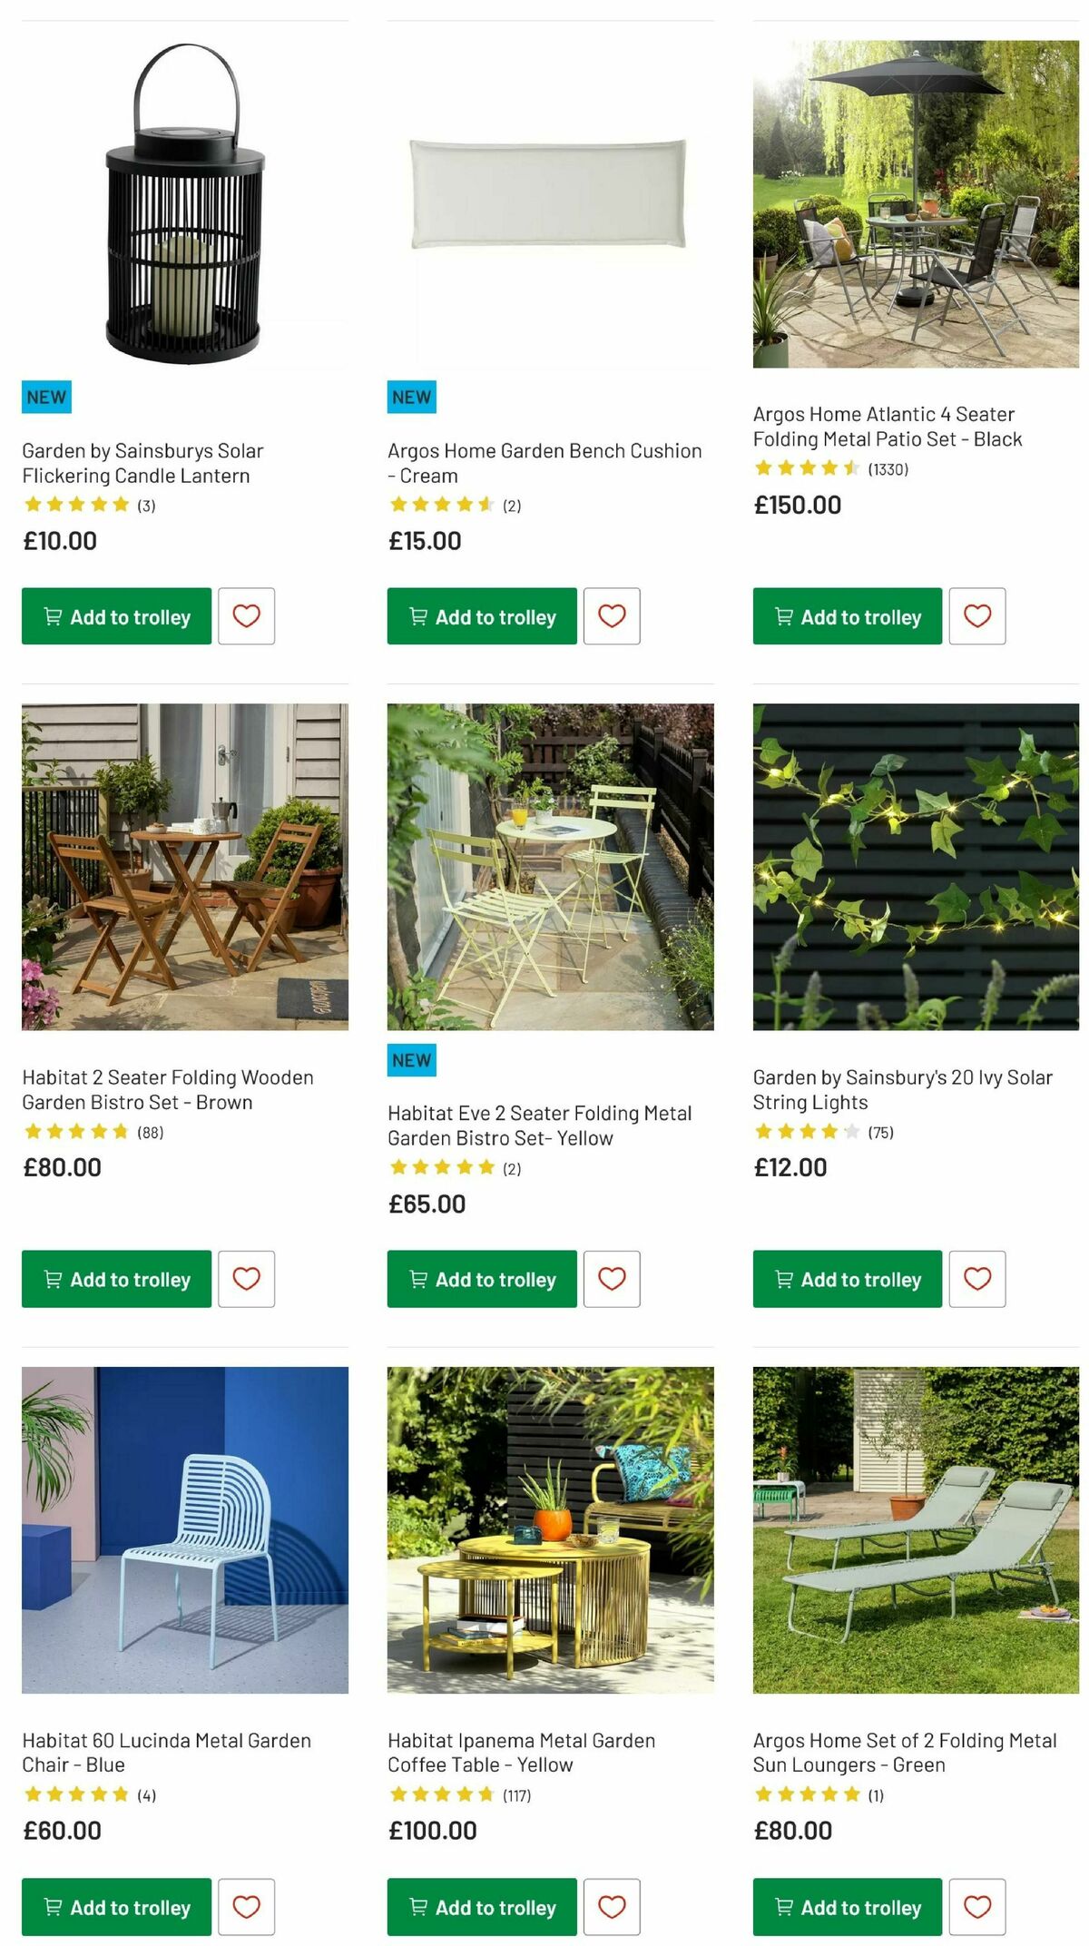Click the NEW badge on Eve Bistro Set
Viewport: 1089px width, 1946px height.
(x=411, y=1059)
